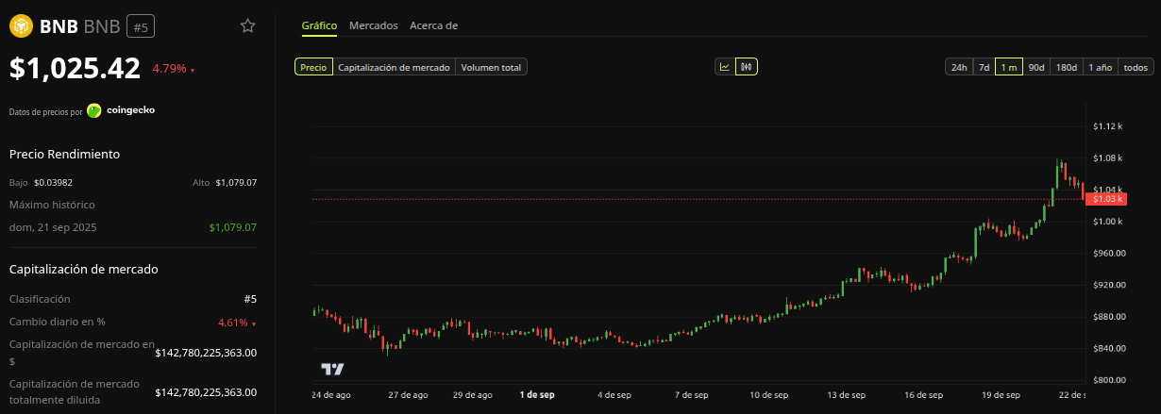Click the BNB coin name title

tap(59, 26)
